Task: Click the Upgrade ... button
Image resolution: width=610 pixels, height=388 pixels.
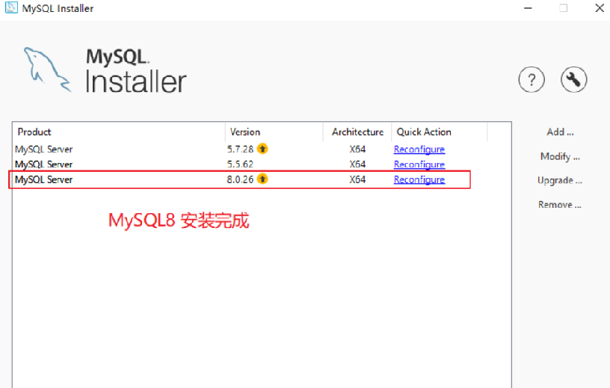Action: click(x=560, y=181)
